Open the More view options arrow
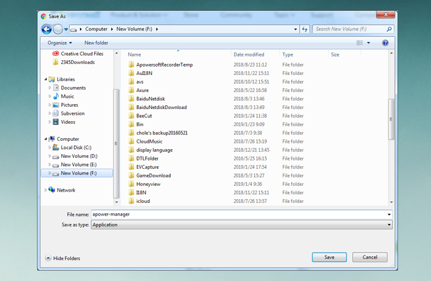 (369, 42)
